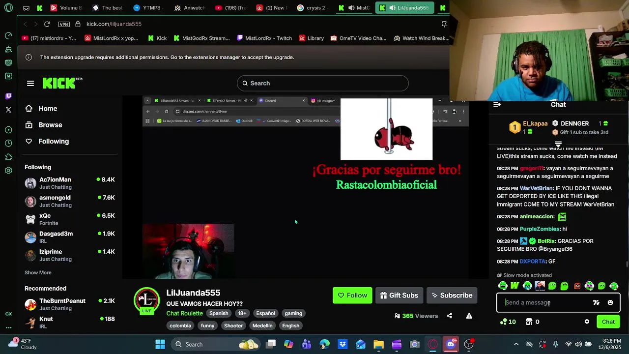The height and width of the screenshot is (354, 629).
Task: Open OmeTV Video Chat bookmark
Action: 358,38
